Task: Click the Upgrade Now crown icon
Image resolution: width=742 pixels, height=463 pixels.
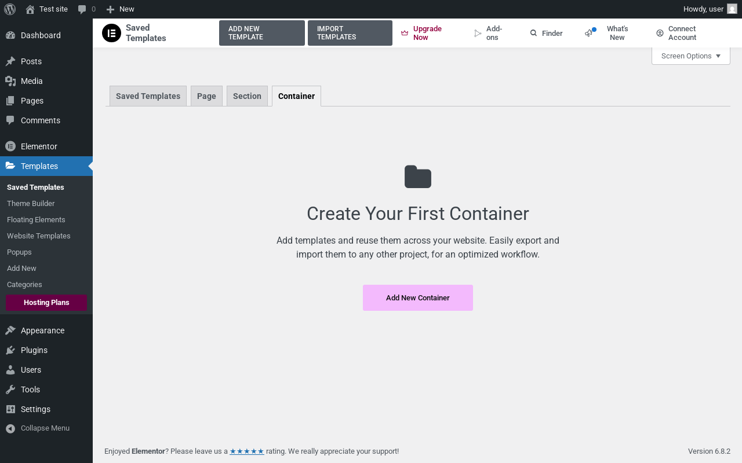Action: 405,33
